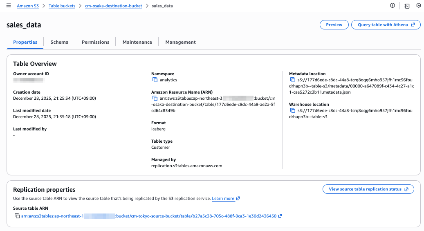Screen dimensions: 424x231
Task: Open cm-osaka-destination-bucket breadcrumb
Action: (x=114, y=6)
